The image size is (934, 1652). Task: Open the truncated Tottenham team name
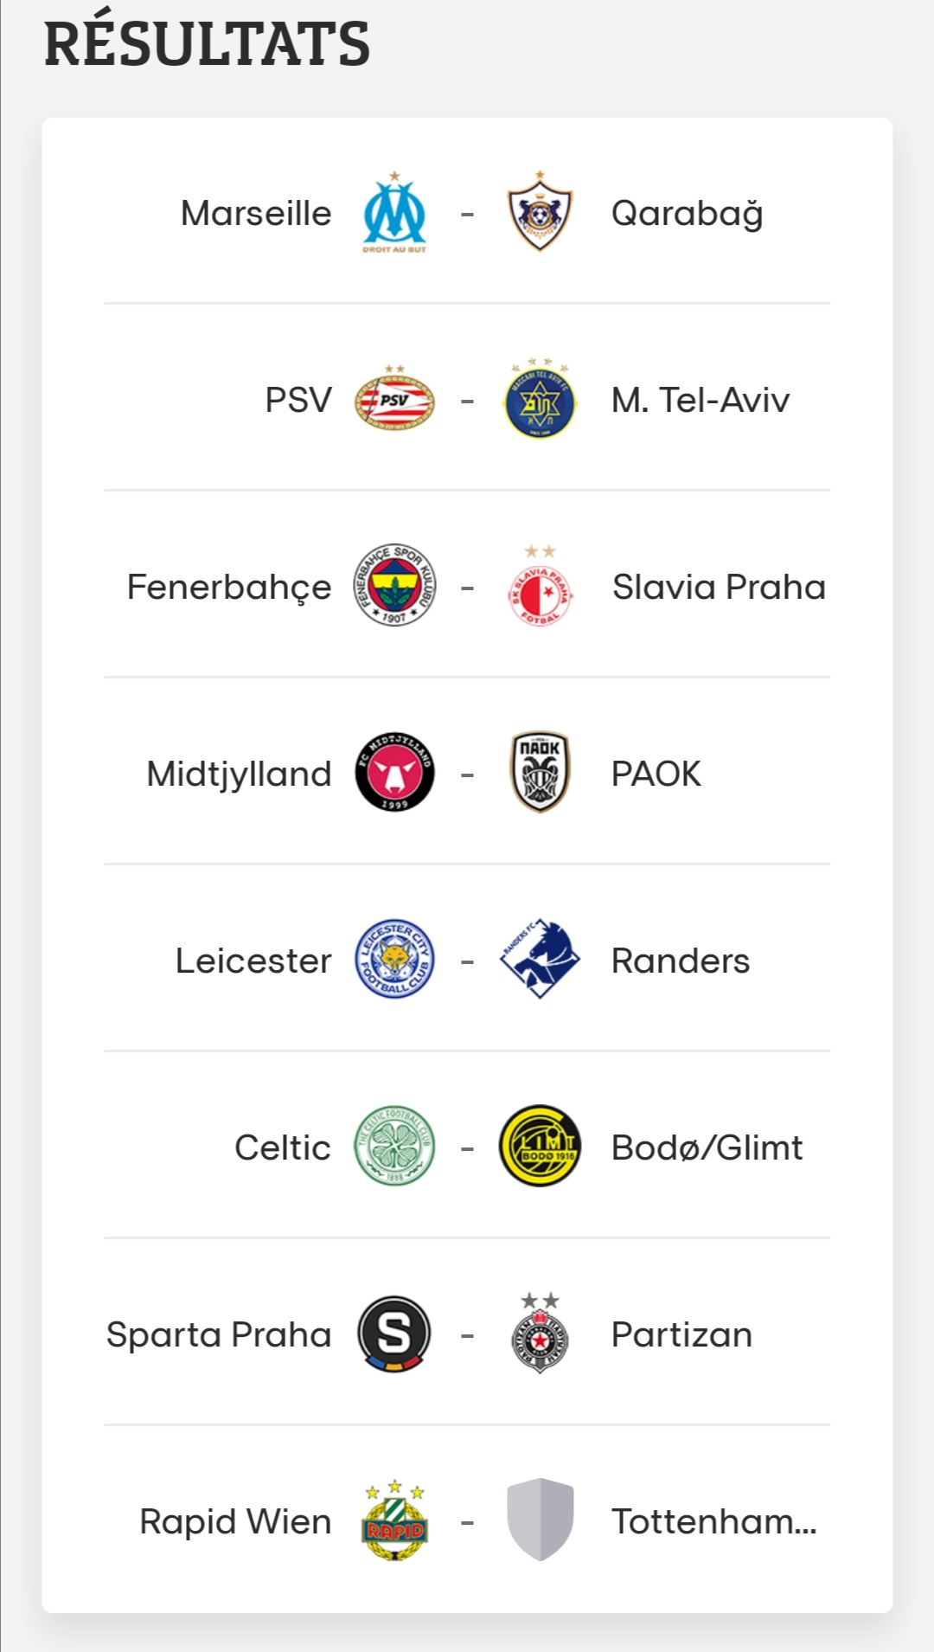click(x=713, y=1521)
